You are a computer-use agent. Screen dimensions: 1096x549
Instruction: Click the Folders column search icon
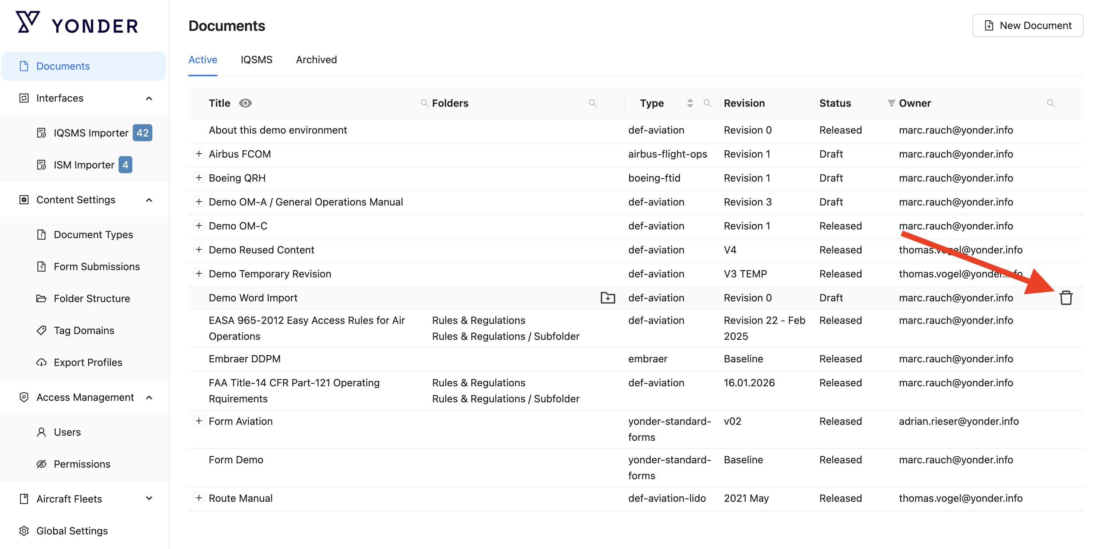[x=592, y=103]
